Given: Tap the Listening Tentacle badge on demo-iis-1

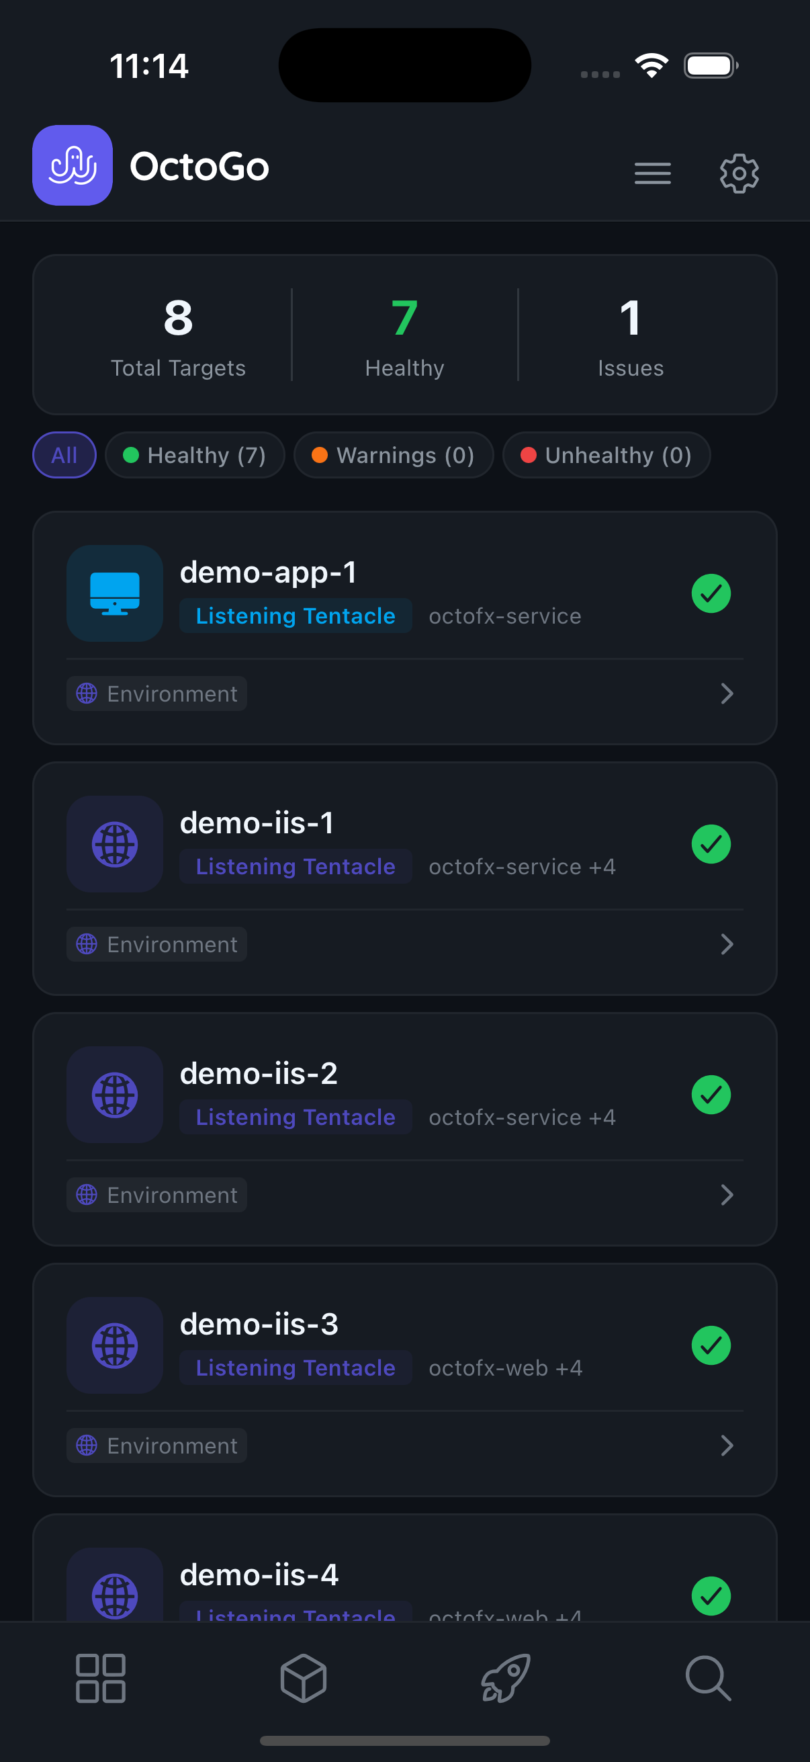Looking at the screenshot, I should click(x=296, y=867).
